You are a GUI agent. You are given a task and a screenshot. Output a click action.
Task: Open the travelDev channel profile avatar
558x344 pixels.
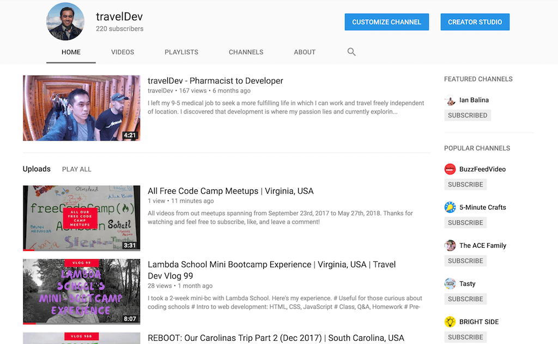coord(65,21)
